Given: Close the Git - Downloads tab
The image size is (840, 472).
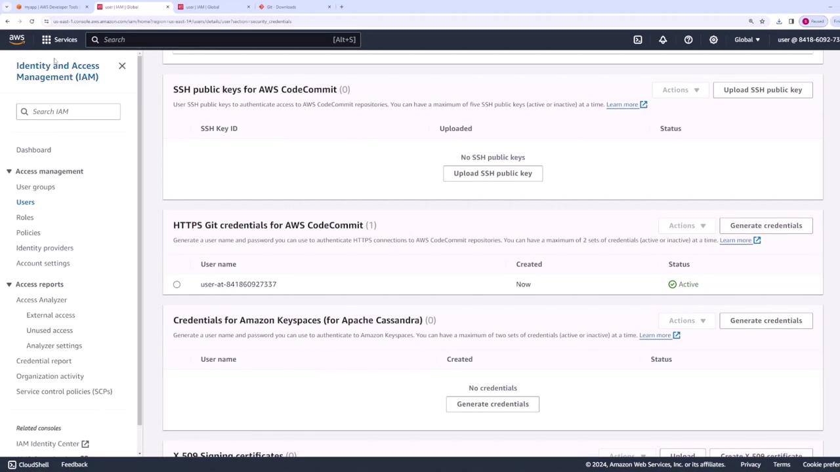Looking at the screenshot, I should pos(329,7).
